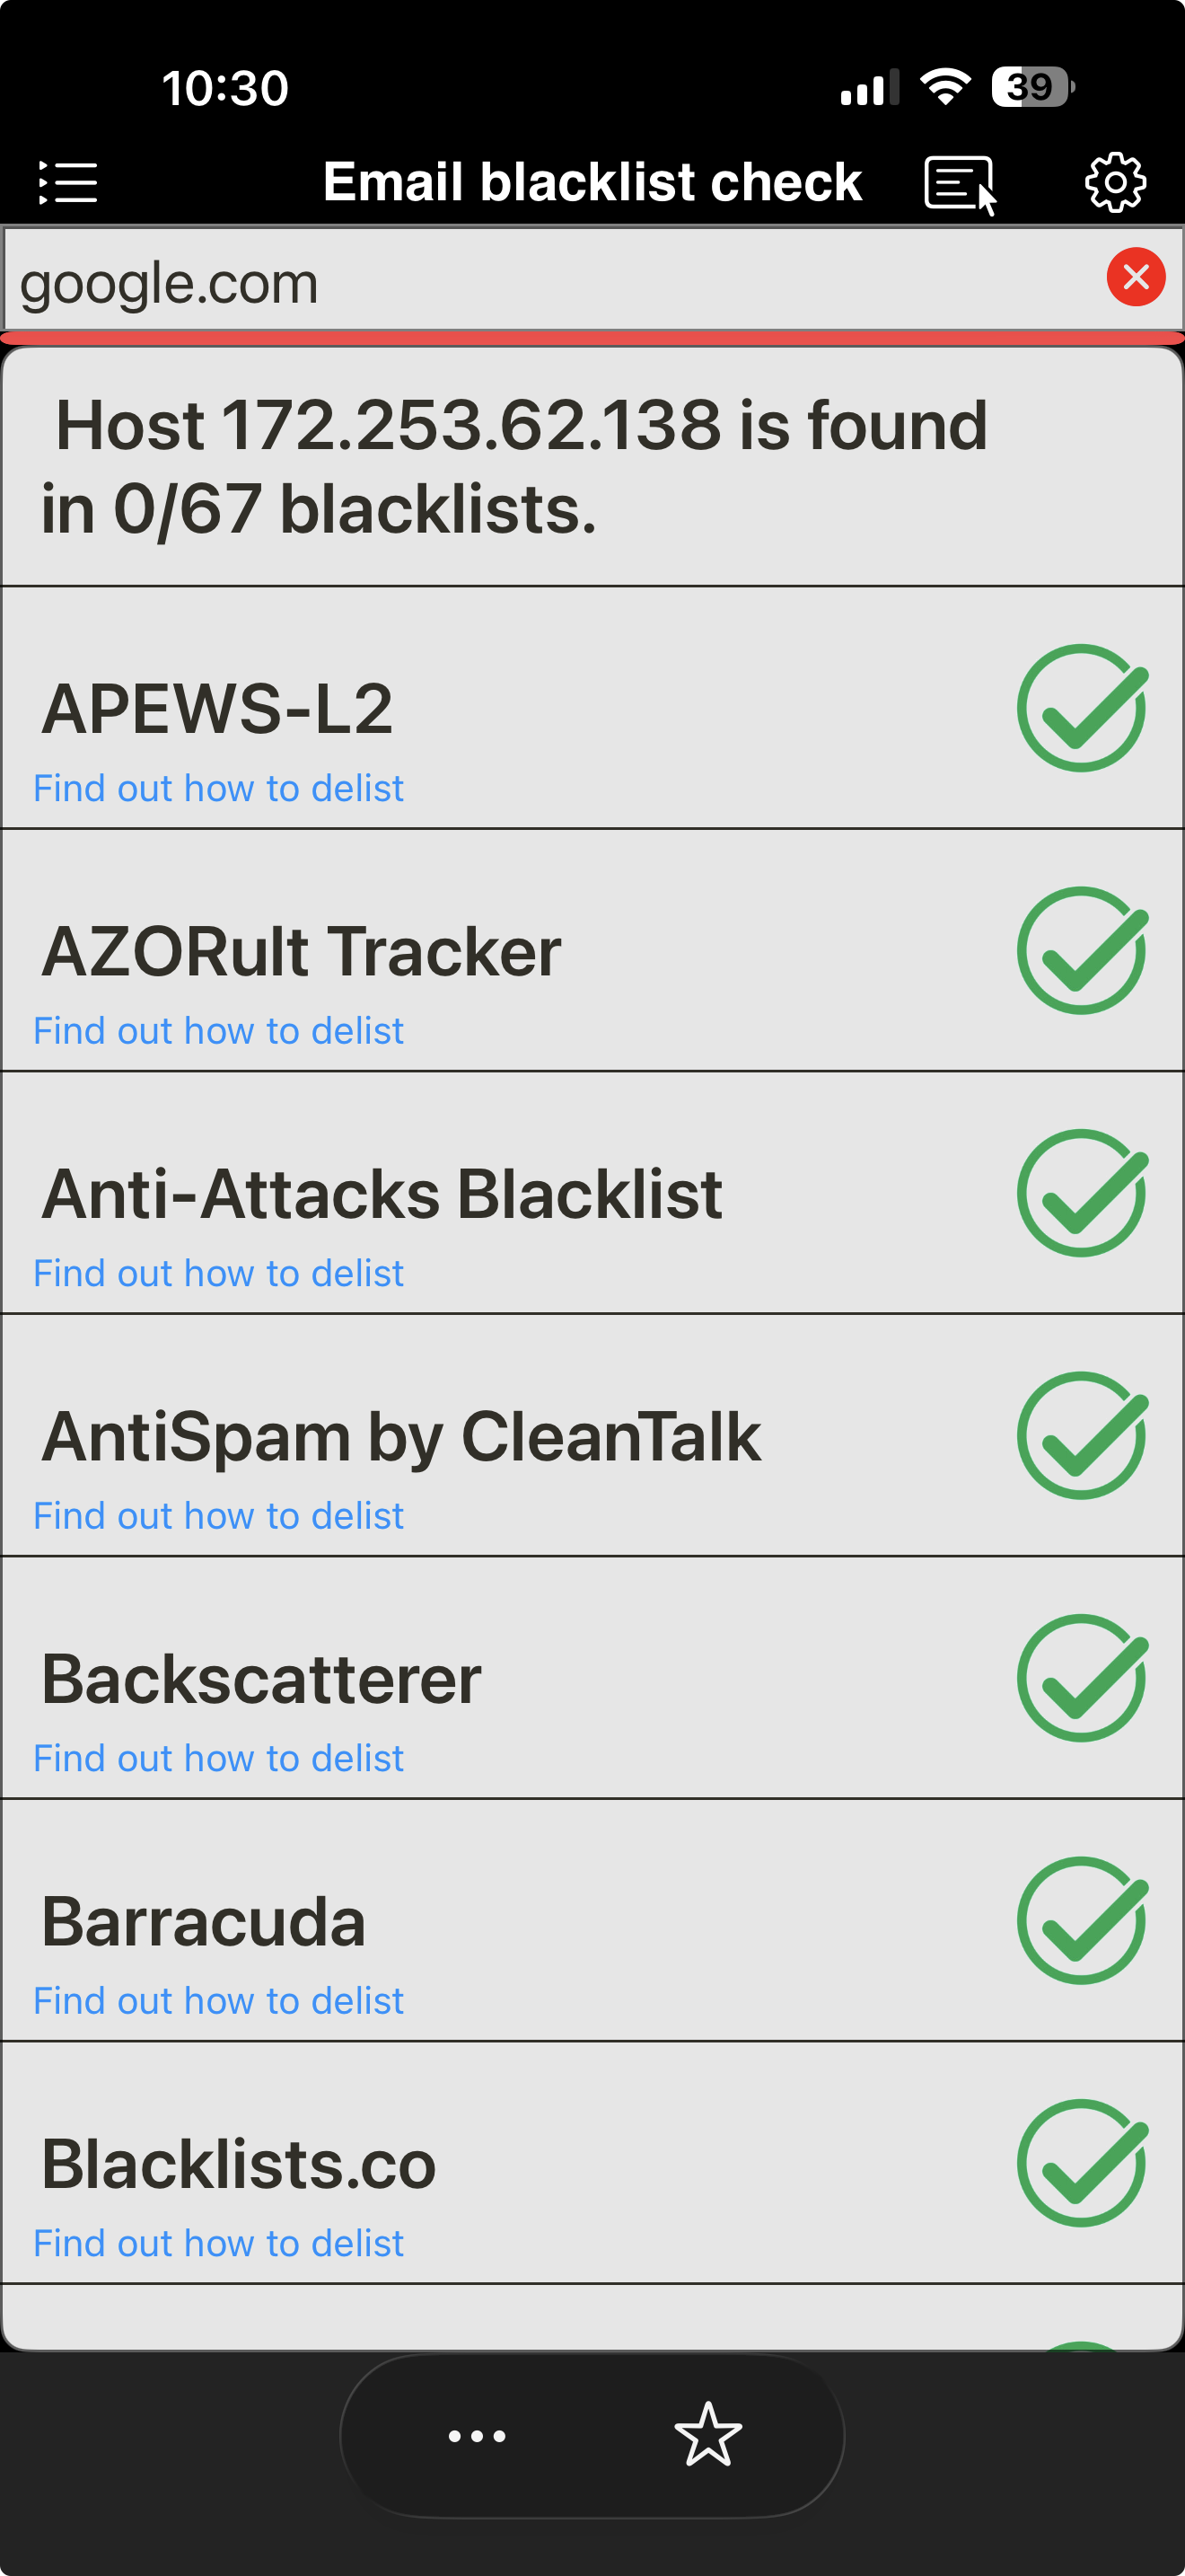Open delist instructions for APEWS-L2
Image resolution: width=1185 pixels, height=2576 pixels.
pyautogui.click(x=219, y=788)
